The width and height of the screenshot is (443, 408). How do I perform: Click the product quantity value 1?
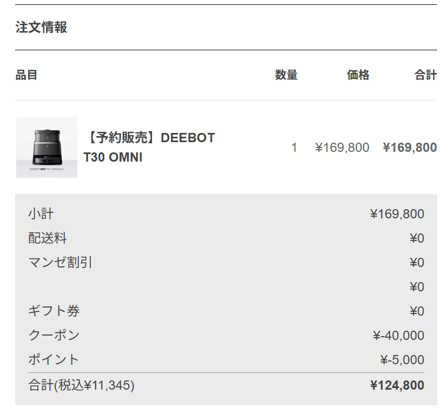coord(294,148)
